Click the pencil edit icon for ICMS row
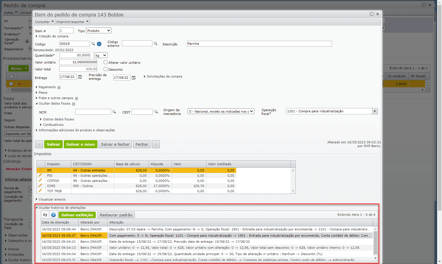Screen dimensions: 442x264 coord(40,186)
